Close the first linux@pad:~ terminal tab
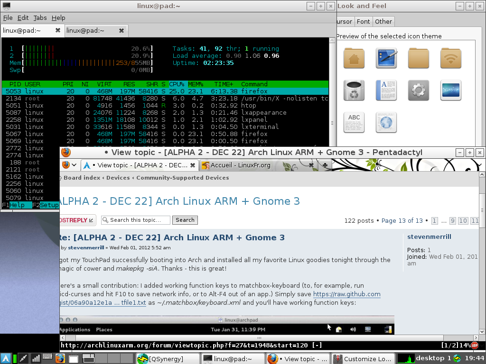The image size is (486, 364). pos(57,30)
